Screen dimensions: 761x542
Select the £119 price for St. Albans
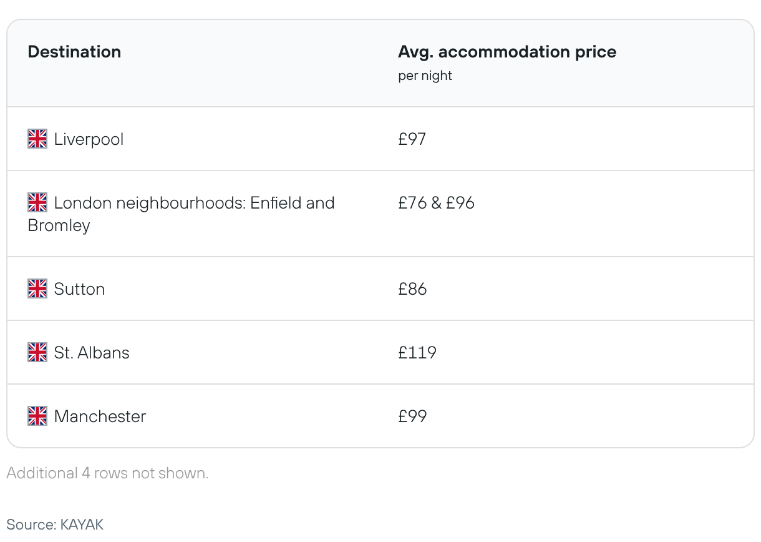[x=417, y=353]
